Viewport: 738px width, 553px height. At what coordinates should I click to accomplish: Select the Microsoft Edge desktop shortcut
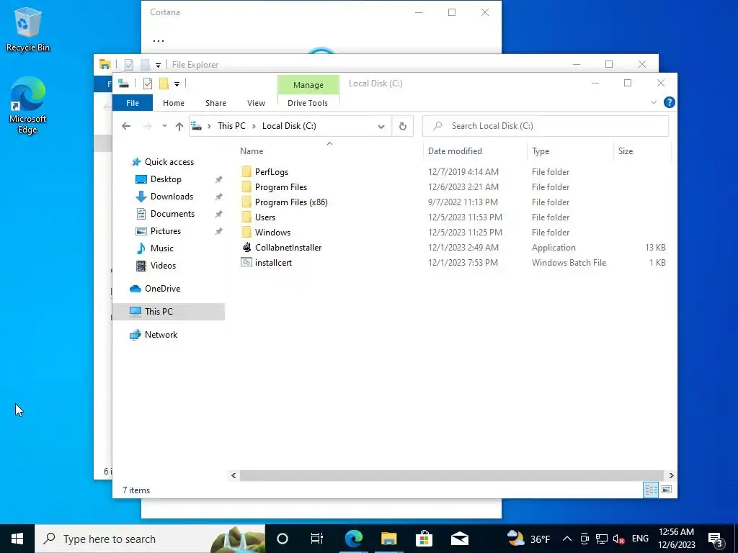point(27,106)
